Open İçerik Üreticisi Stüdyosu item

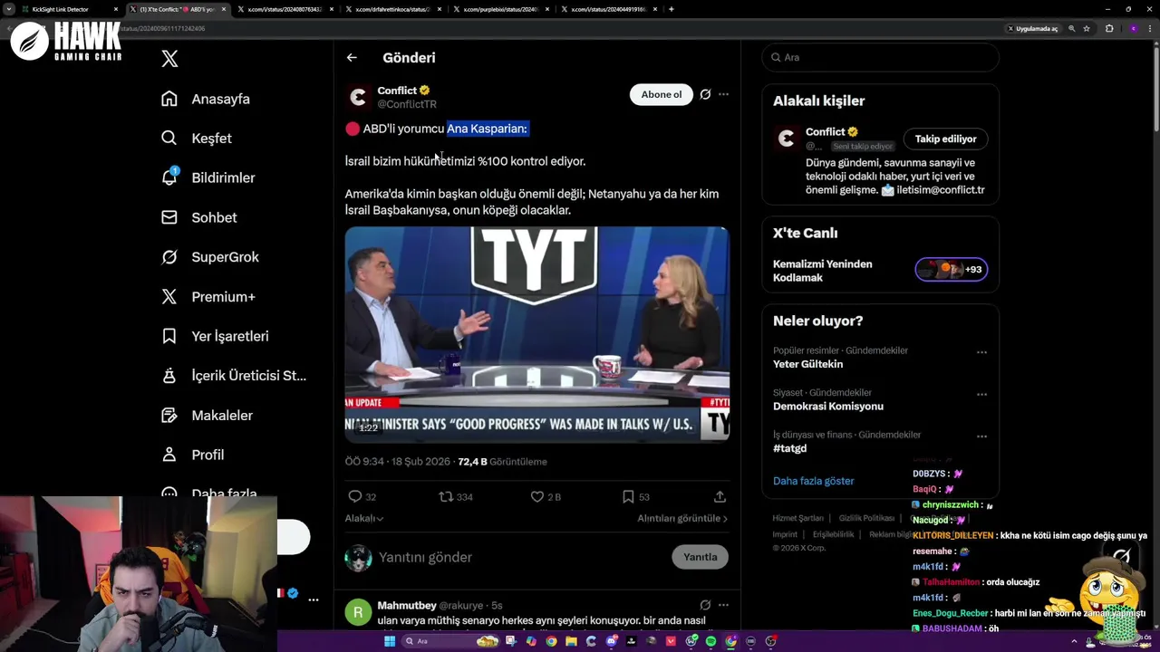tap(234, 376)
